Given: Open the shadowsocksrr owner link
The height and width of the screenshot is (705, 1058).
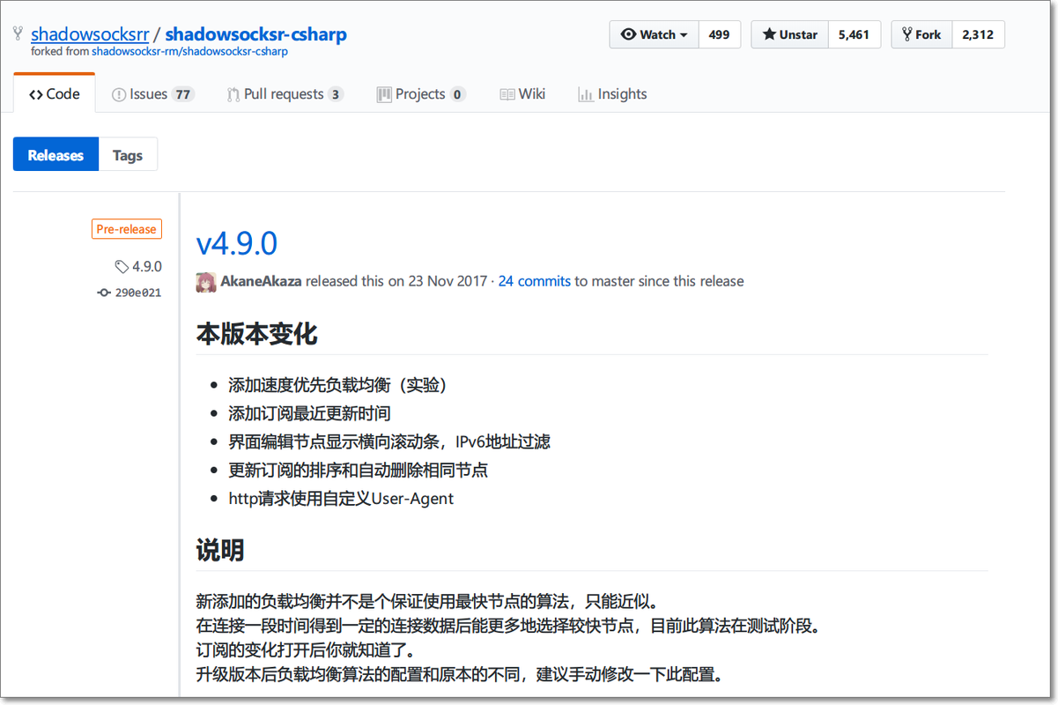Looking at the screenshot, I should tap(90, 34).
